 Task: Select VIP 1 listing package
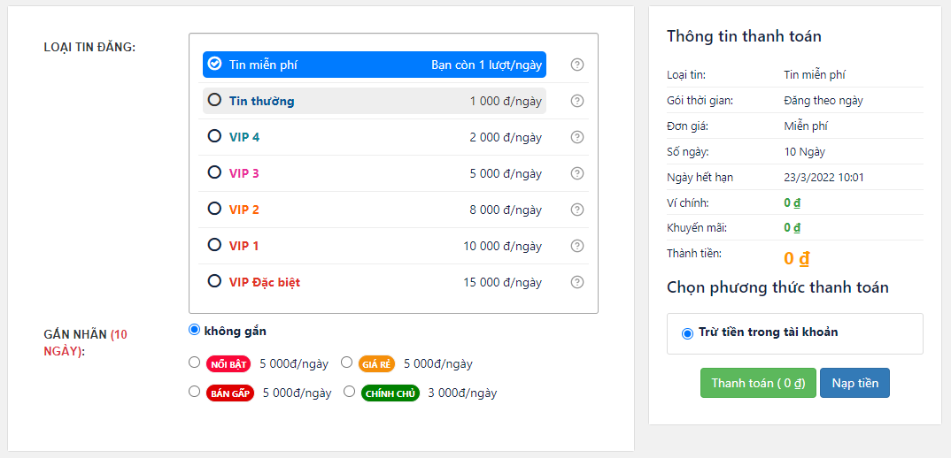(214, 245)
